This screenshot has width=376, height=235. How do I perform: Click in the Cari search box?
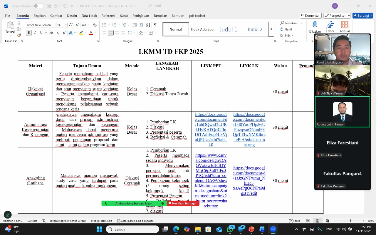click(x=190, y=6)
